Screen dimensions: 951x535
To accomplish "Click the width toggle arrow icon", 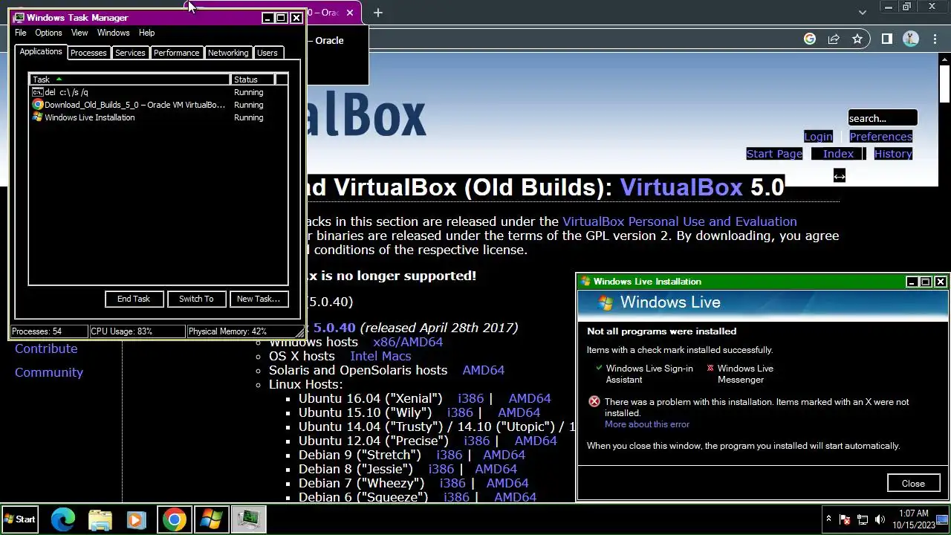I will pos(839,176).
